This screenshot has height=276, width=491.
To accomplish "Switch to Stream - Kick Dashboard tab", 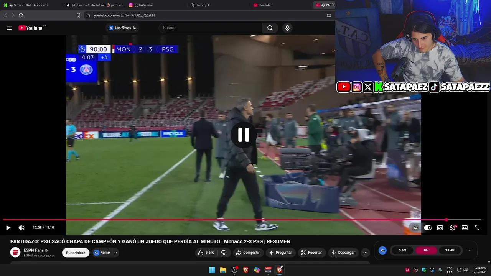I will (x=30, y=5).
